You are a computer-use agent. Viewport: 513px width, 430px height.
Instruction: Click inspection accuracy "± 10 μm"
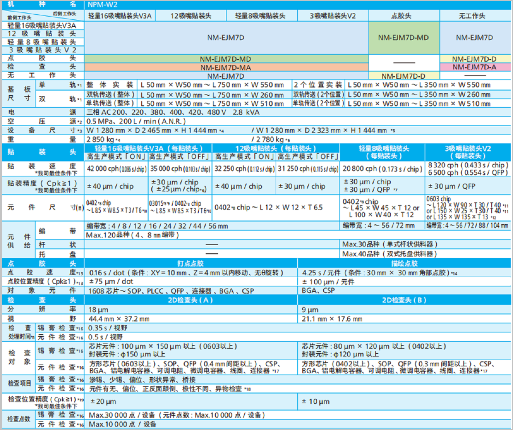coord(316,401)
